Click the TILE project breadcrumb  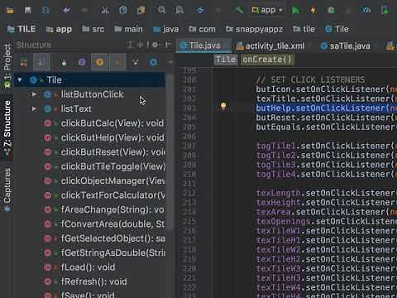click(x=22, y=29)
